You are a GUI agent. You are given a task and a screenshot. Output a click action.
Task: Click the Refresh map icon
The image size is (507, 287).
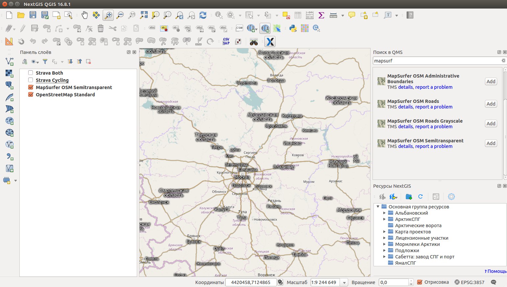[203, 15]
